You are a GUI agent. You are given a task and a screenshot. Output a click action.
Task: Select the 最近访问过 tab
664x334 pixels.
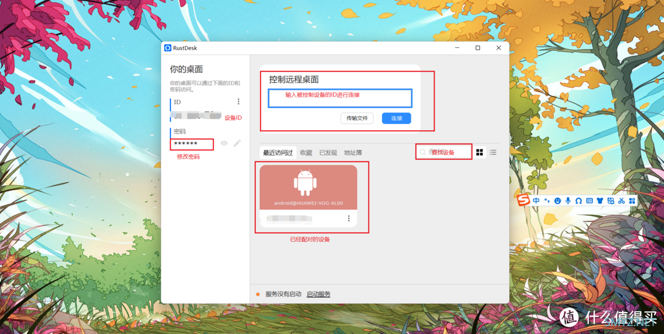(x=278, y=153)
